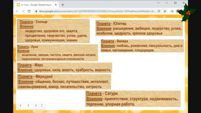Click 'Планета - Луна' heading

click(x=28, y=47)
